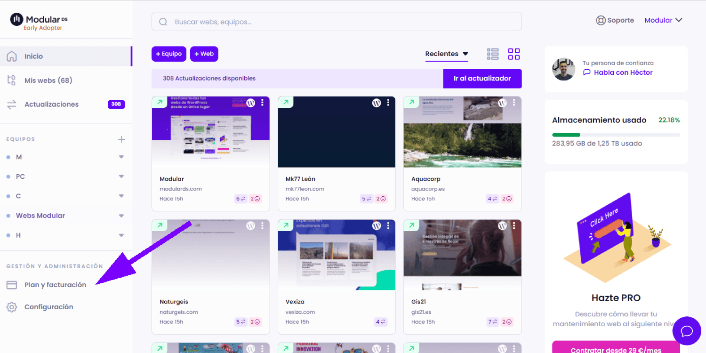Screen dimensions: 706x353
Task: Open Naturgeis site via green arrow icon
Action: coord(160,225)
